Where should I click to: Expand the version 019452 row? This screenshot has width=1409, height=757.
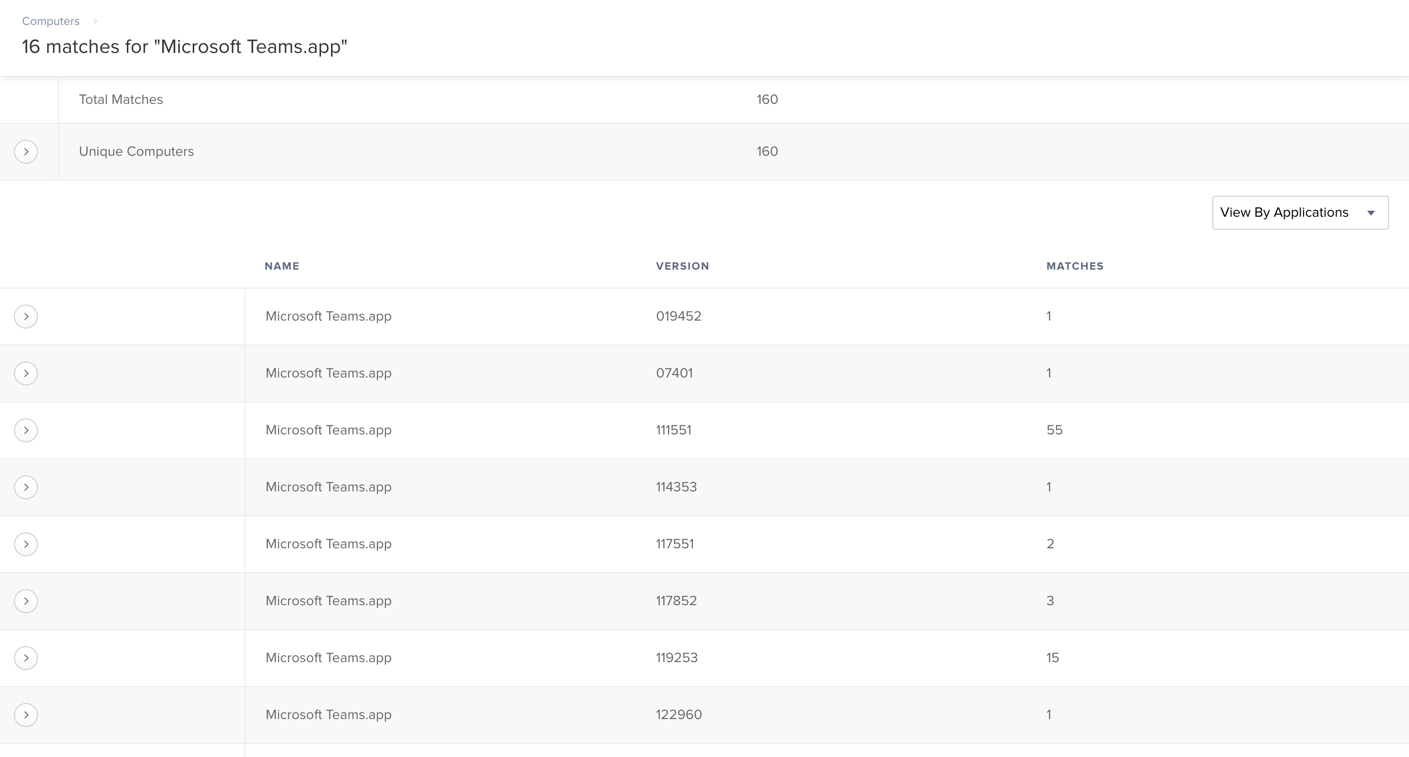click(25, 316)
